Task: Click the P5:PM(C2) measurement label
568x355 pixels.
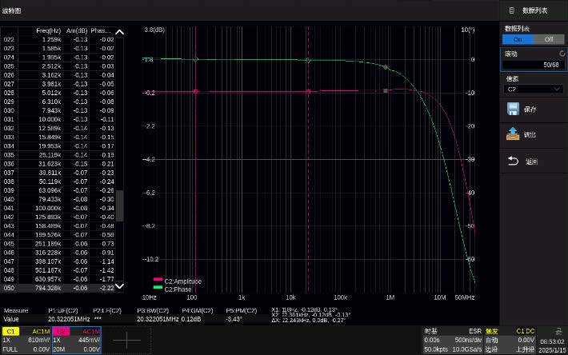Action: point(242,310)
